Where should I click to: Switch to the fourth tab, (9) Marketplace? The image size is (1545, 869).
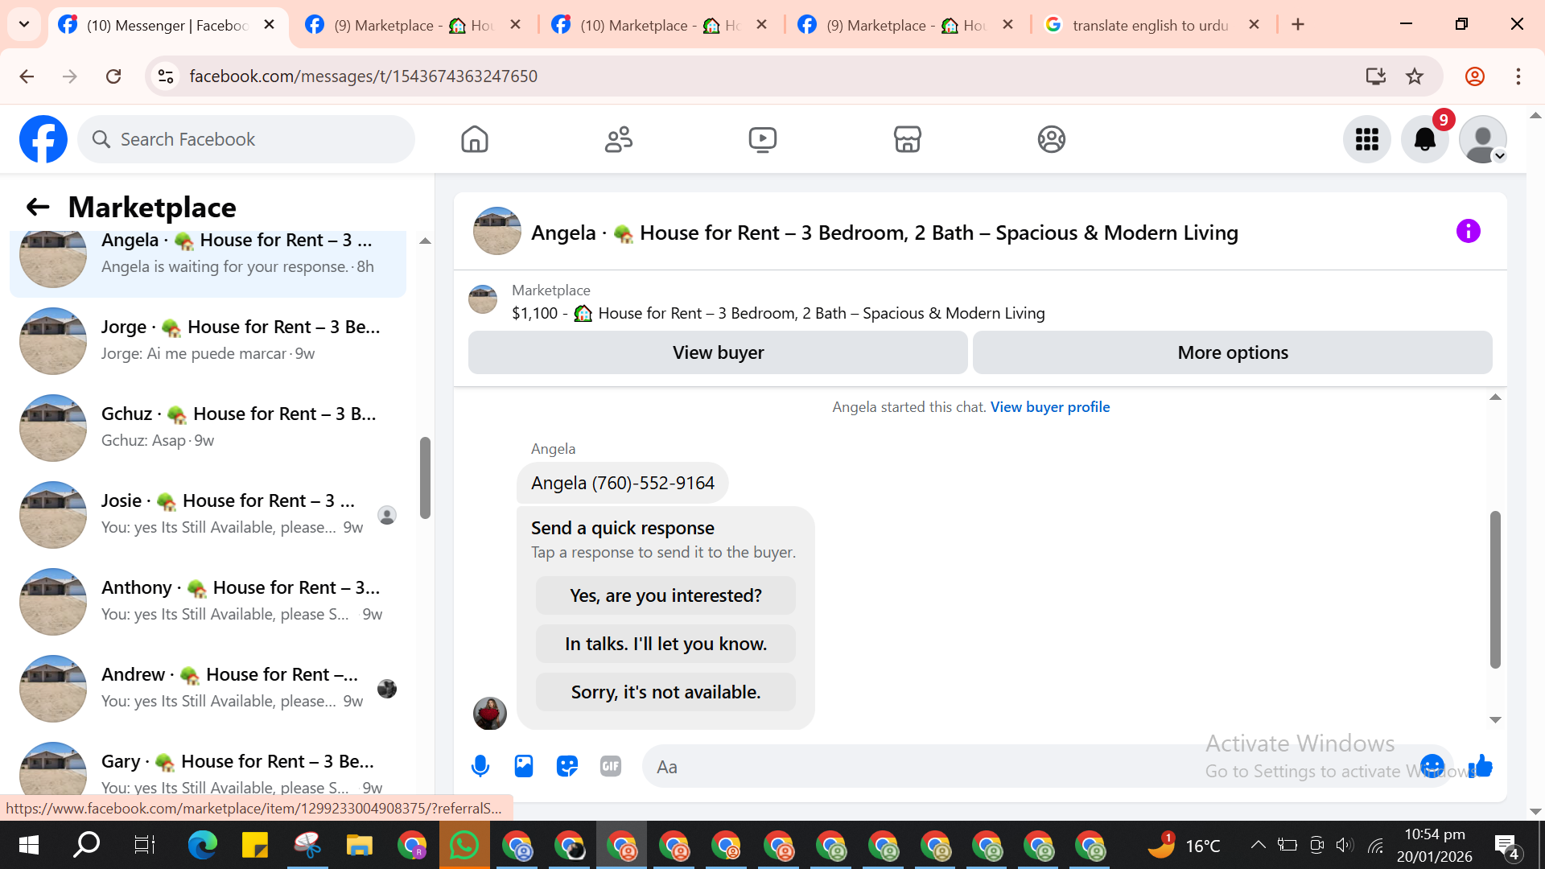[906, 25]
